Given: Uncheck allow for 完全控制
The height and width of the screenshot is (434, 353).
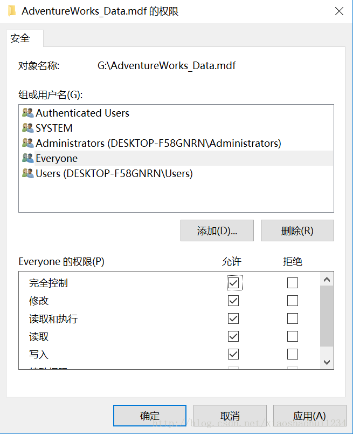Looking at the screenshot, I should pyautogui.click(x=233, y=283).
